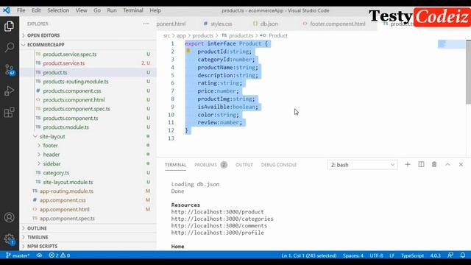
Task: Click products breadcrumb segment
Action: [x=202, y=35]
